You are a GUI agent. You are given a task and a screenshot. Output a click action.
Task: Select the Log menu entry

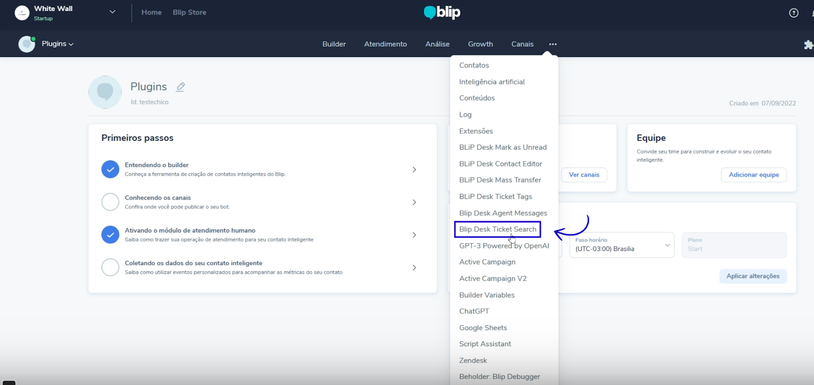[x=466, y=115]
